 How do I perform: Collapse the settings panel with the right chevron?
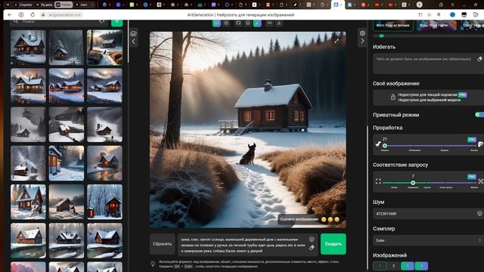[x=362, y=41]
